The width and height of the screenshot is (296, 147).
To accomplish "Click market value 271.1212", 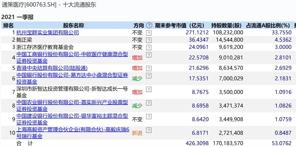I will click(197, 33).
